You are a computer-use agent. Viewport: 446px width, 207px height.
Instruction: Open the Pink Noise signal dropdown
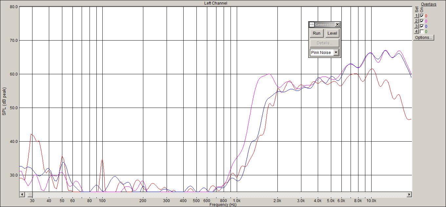click(336, 53)
